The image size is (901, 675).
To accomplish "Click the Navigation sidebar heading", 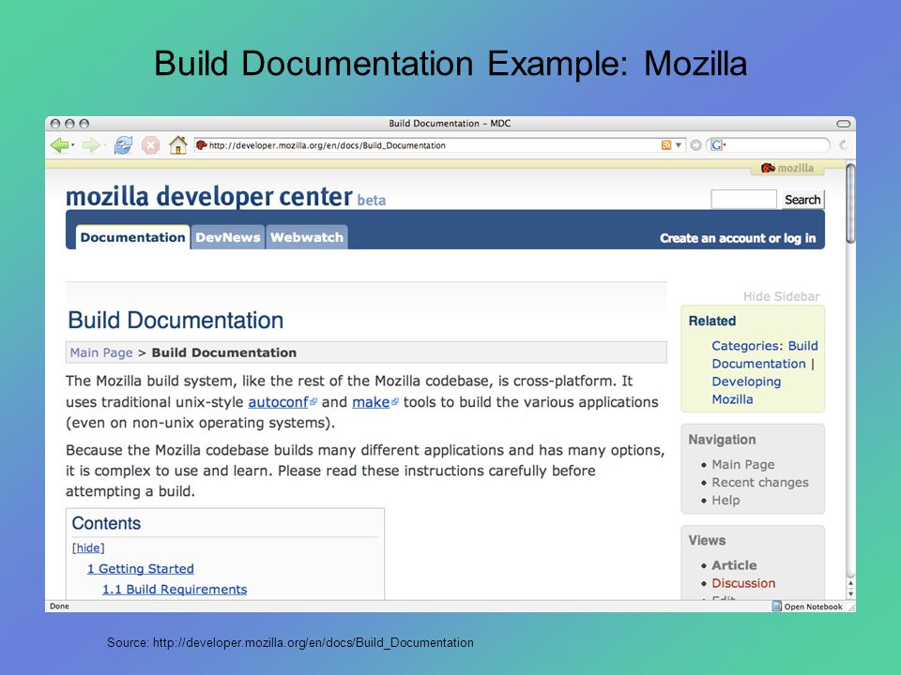I will pos(723,440).
